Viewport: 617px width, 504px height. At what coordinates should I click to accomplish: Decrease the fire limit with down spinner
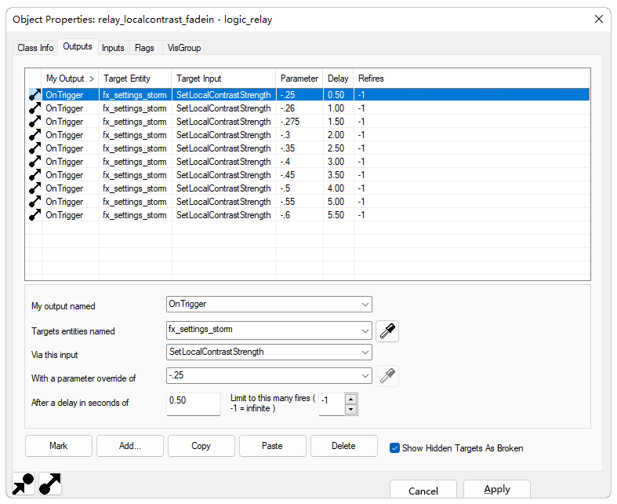350,409
